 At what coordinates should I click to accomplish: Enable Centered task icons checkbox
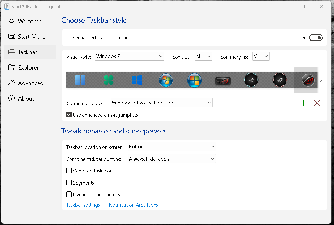[x=69, y=171]
